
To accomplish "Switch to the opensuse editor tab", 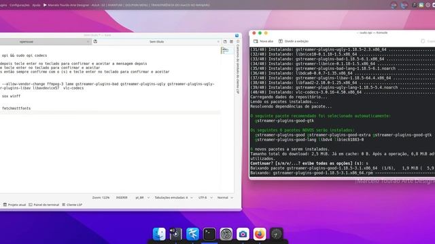I will (27, 42).
